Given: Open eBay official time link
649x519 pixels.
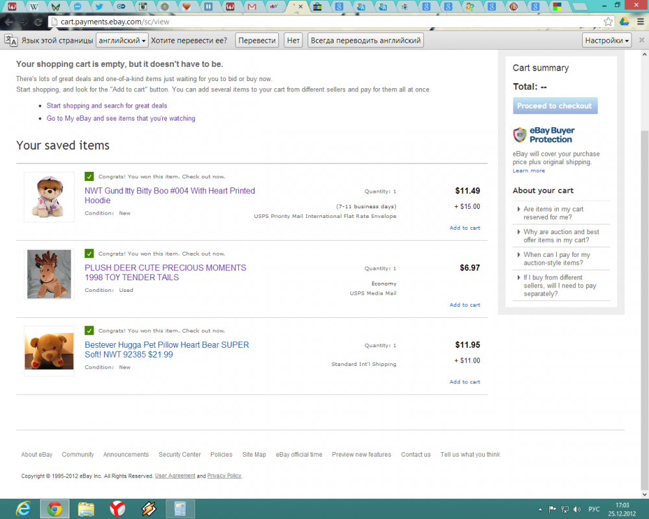Looking at the screenshot, I should 299,454.
